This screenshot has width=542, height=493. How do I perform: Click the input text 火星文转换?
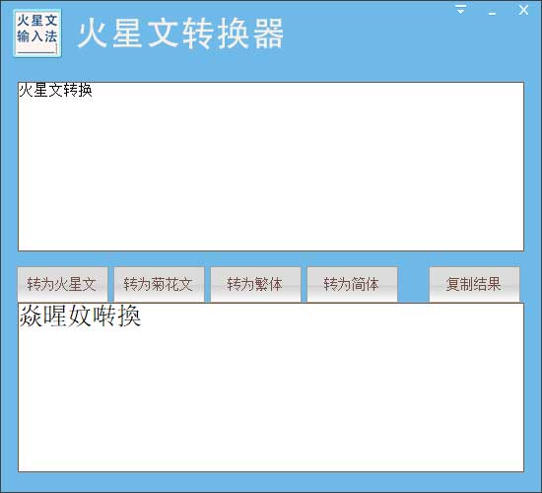coord(55,90)
